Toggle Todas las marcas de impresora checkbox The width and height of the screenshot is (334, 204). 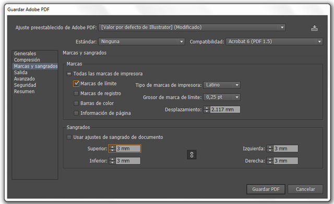click(x=69, y=74)
